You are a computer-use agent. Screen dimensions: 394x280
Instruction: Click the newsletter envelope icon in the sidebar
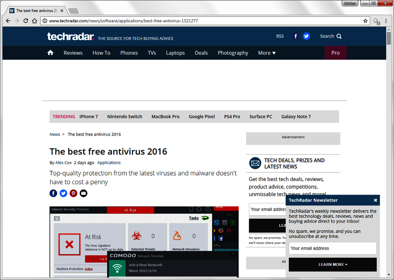[x=255, y=163]
